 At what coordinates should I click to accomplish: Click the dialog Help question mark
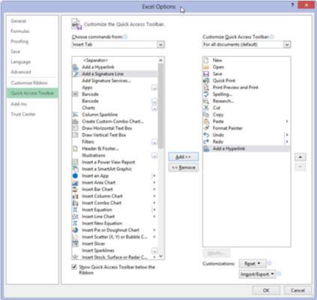[292, 5]
